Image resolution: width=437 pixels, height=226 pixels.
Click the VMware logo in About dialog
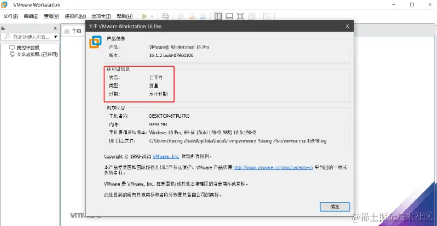coord(95,42)
